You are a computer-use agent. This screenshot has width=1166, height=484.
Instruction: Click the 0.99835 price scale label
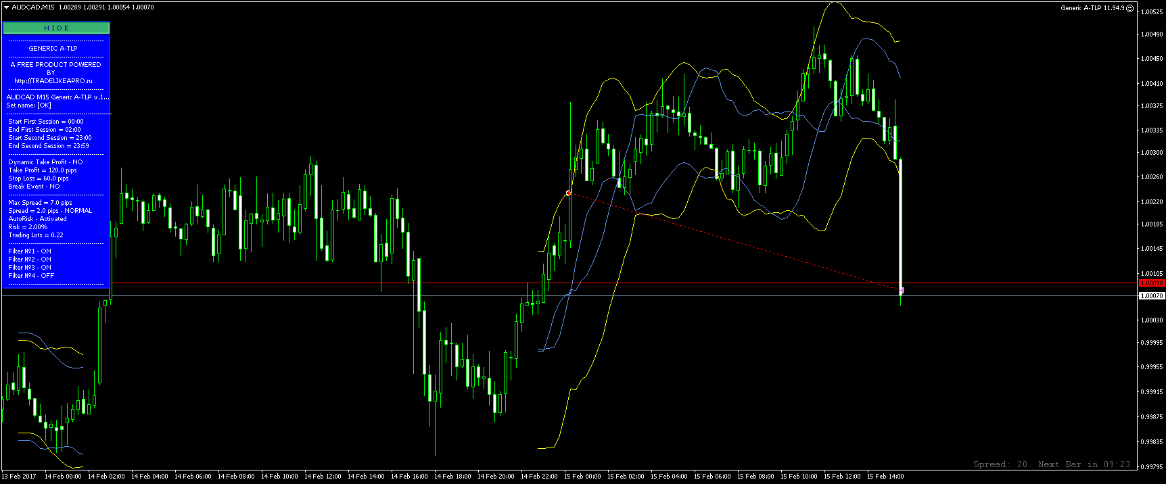click(x=1151, y=442)
